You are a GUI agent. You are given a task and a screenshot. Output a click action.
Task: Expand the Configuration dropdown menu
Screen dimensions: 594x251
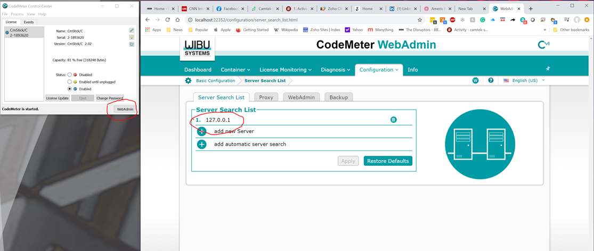[379, 70]
